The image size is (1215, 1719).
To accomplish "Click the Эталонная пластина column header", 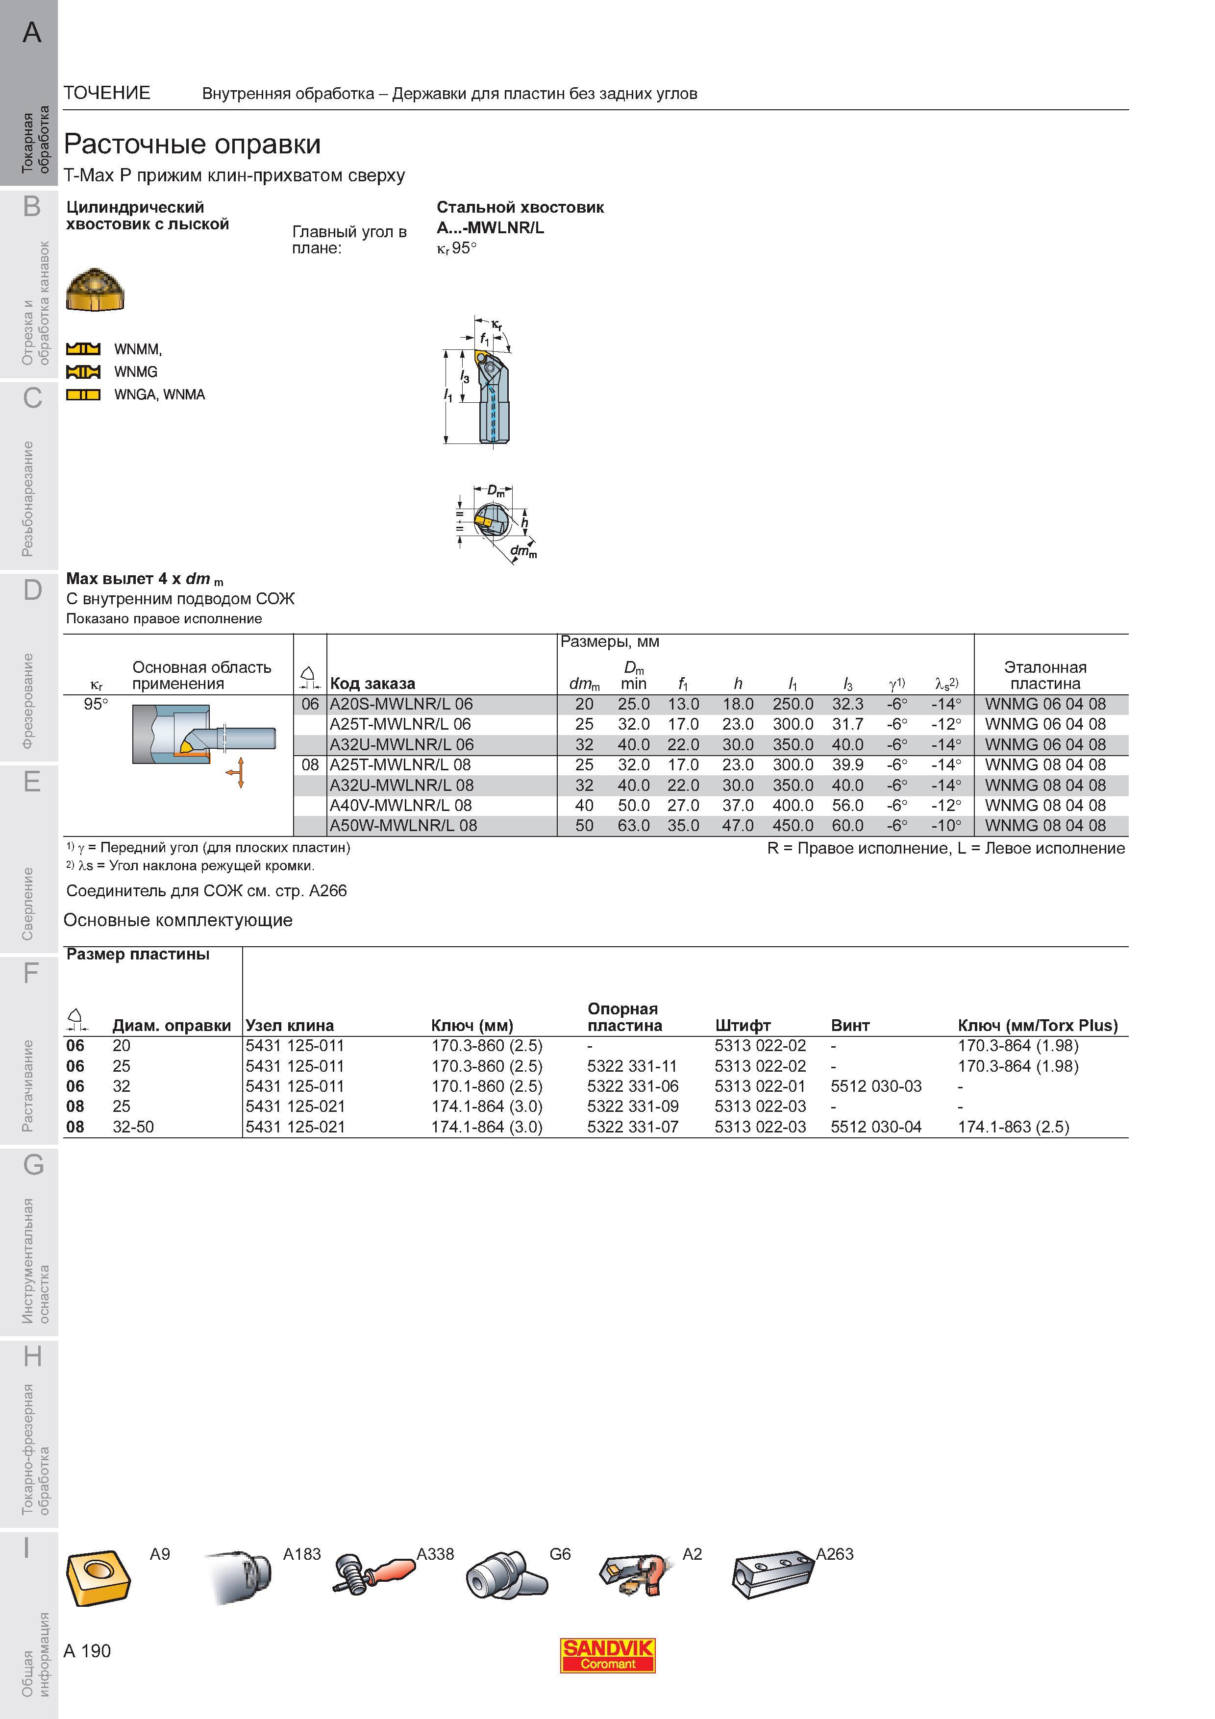I will tap(1045, 675).
